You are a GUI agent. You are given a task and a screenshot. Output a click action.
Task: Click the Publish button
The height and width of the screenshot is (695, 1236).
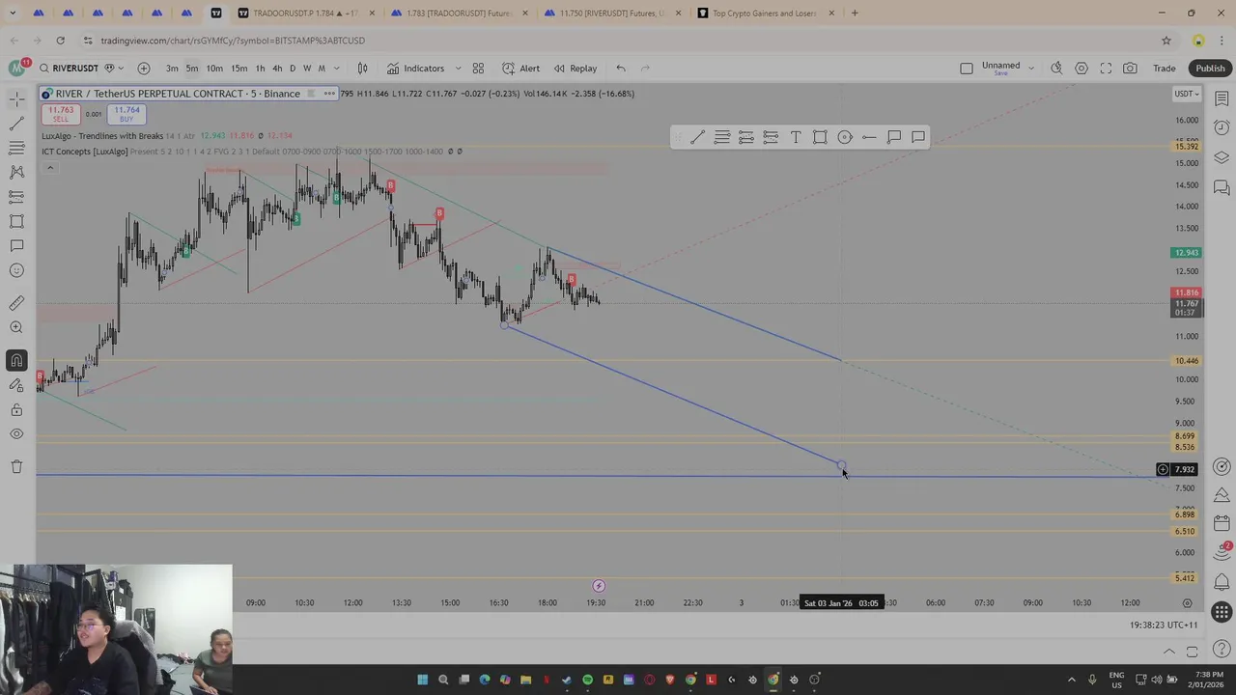(1210, 69)
